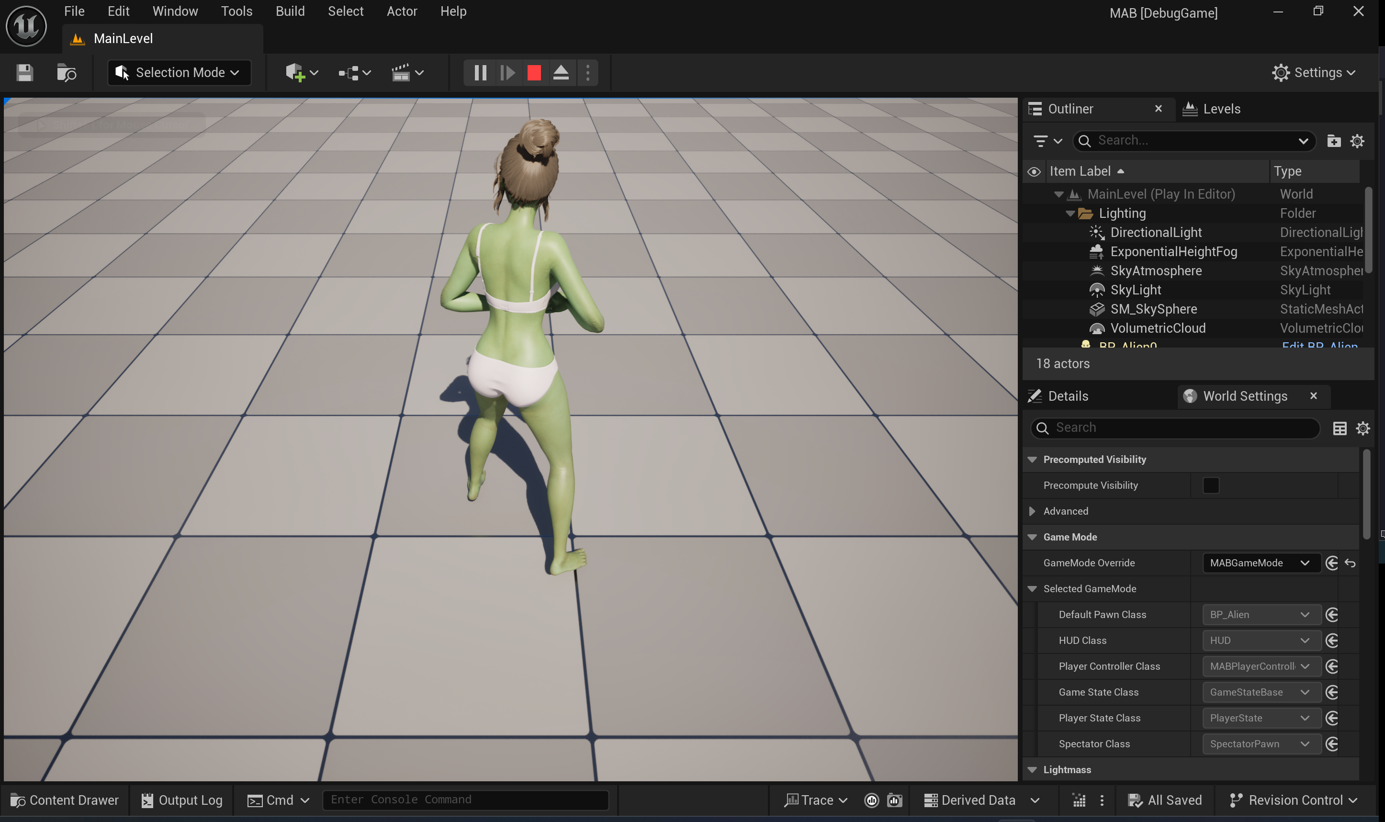This screenshot has height=822, width=1385.
Task: Collapse the Lightmass section
Action: pos(1032,770)
